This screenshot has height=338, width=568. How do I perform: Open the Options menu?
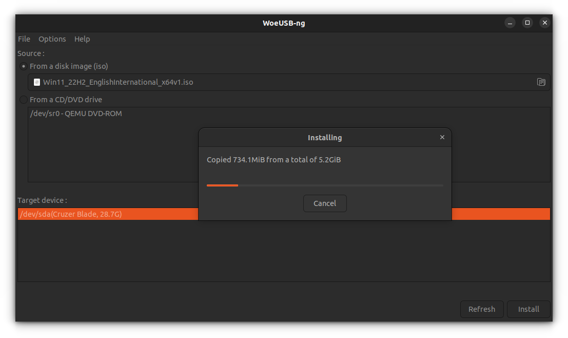(52, 39)
